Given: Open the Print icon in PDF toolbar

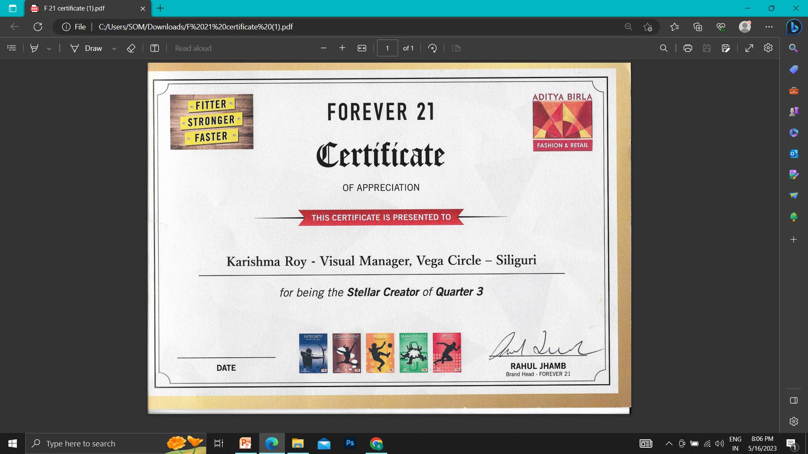Looking at the screenshot, I should (688, 48).
